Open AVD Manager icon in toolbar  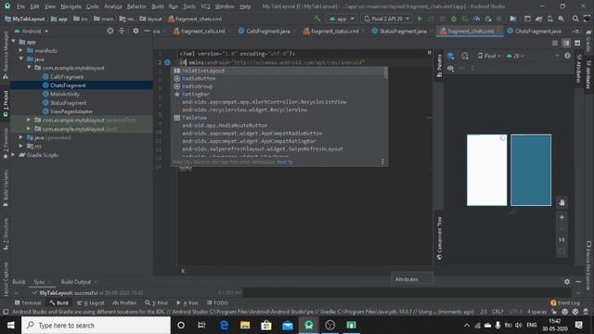550,19
